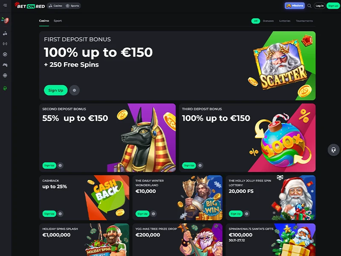Switch to the Sport promotions tab
Screen dimensions: 341x256
tap(58, 20)
